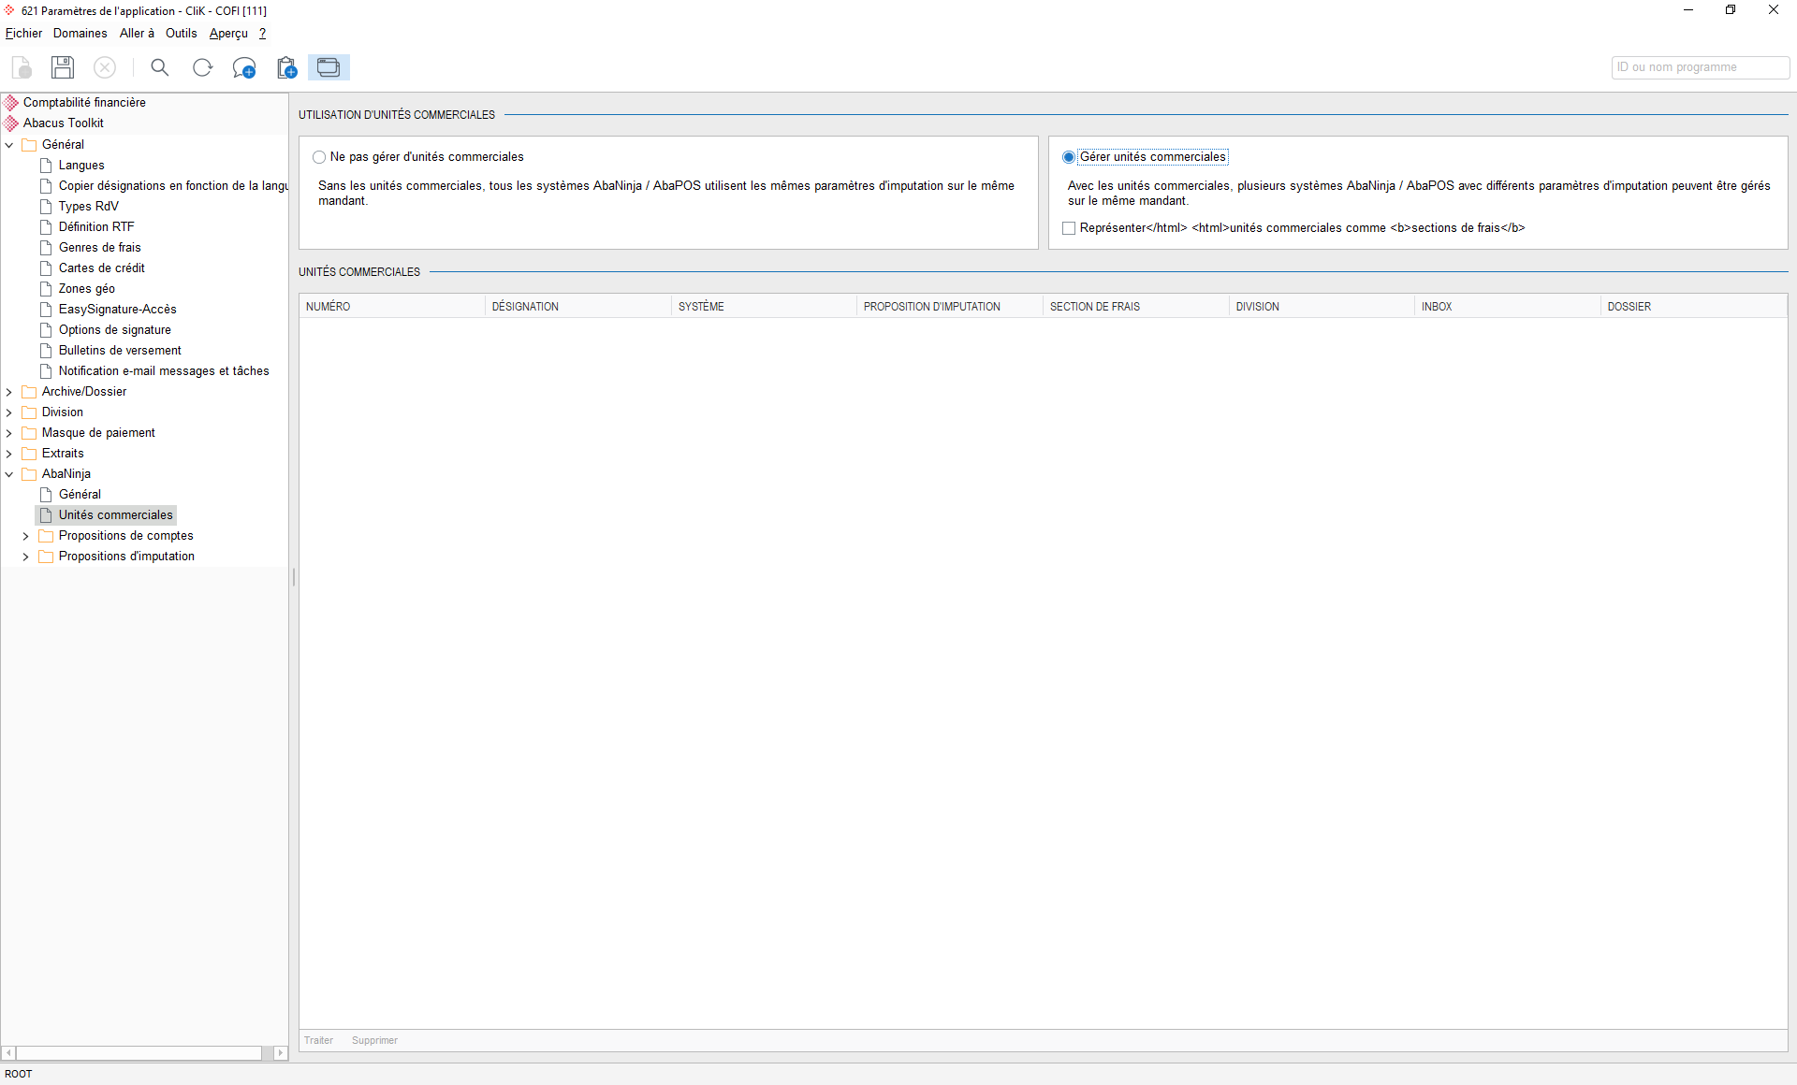This screenshot has height=1085, width=1797.
Task: Collapse the Général folder in the tree
Action: pos(9,145)
